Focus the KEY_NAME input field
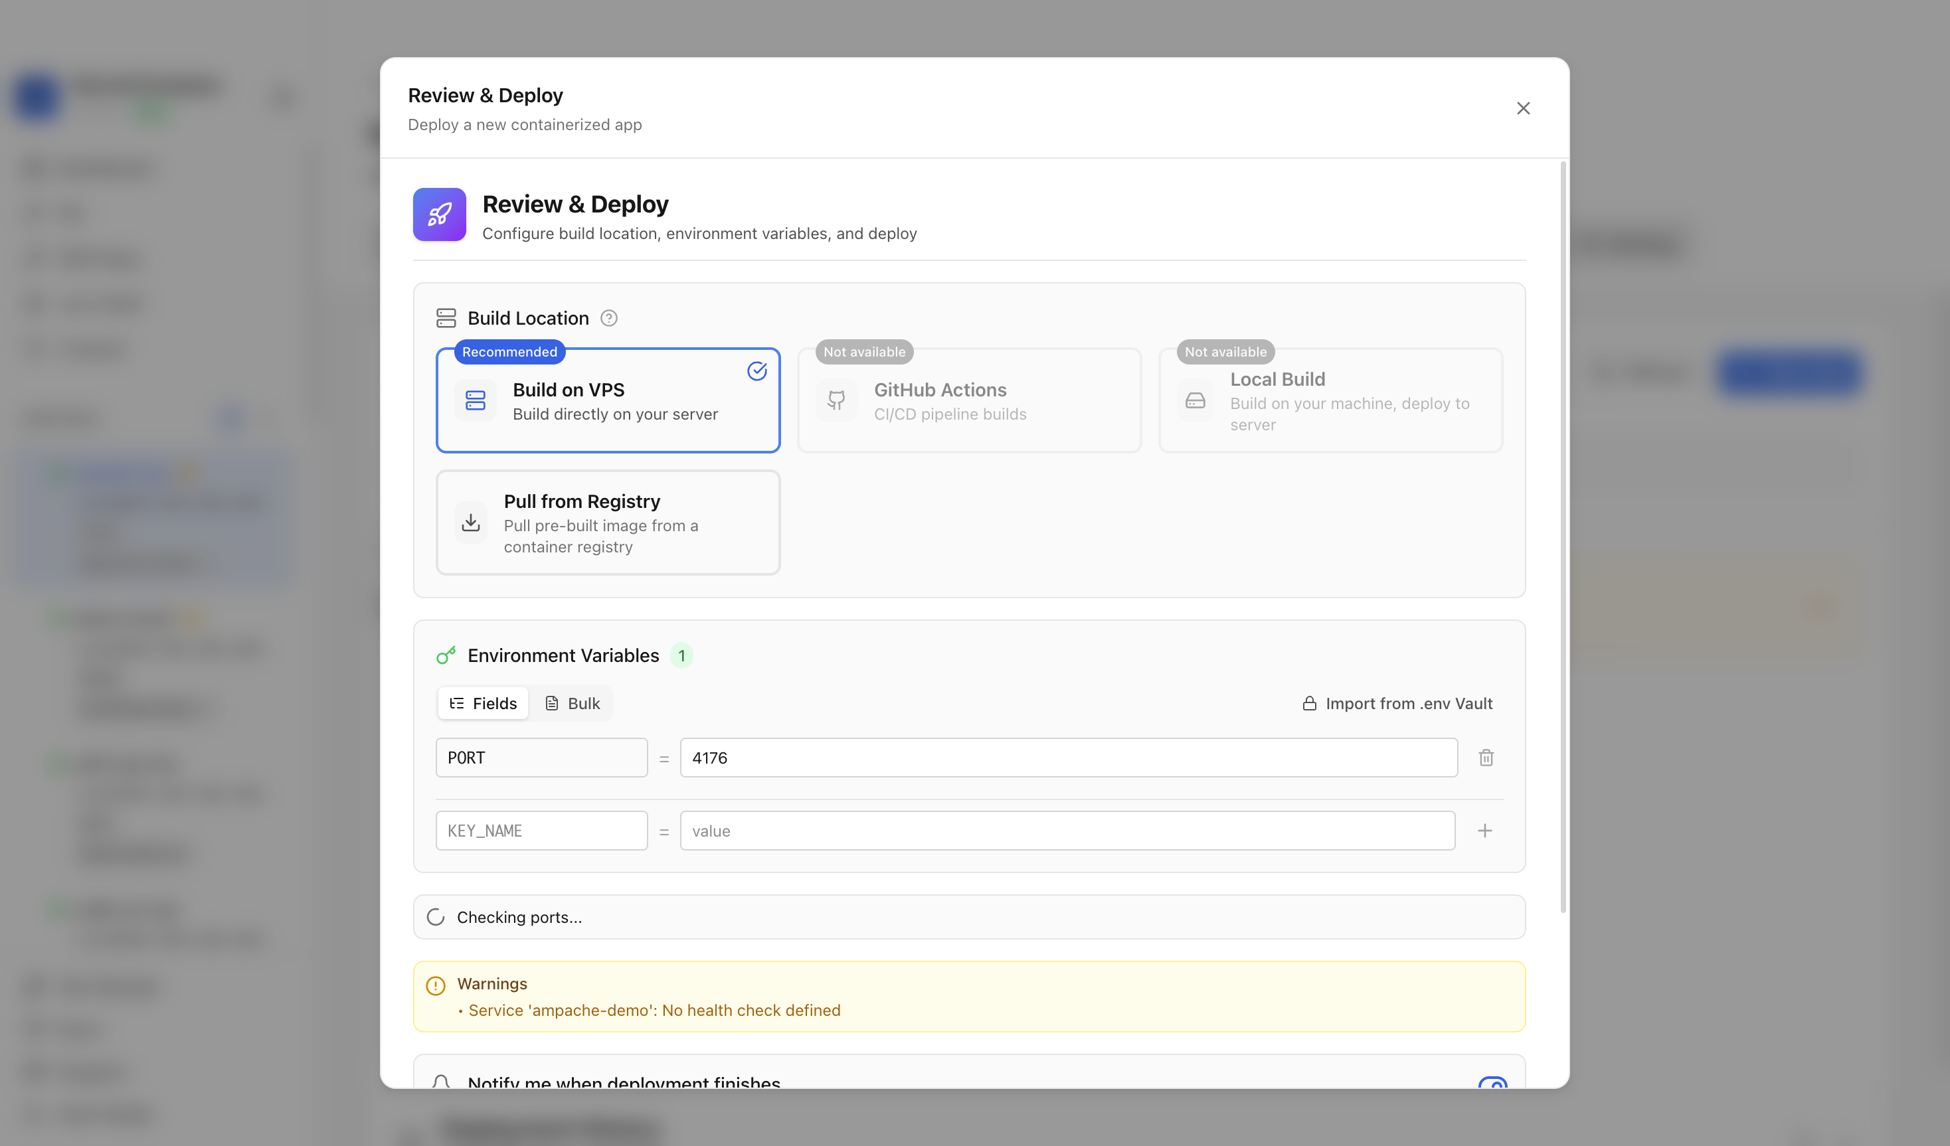 tap(542, 831)
